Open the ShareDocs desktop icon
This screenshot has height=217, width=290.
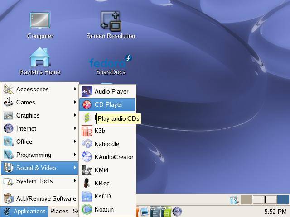coord(111,63)
